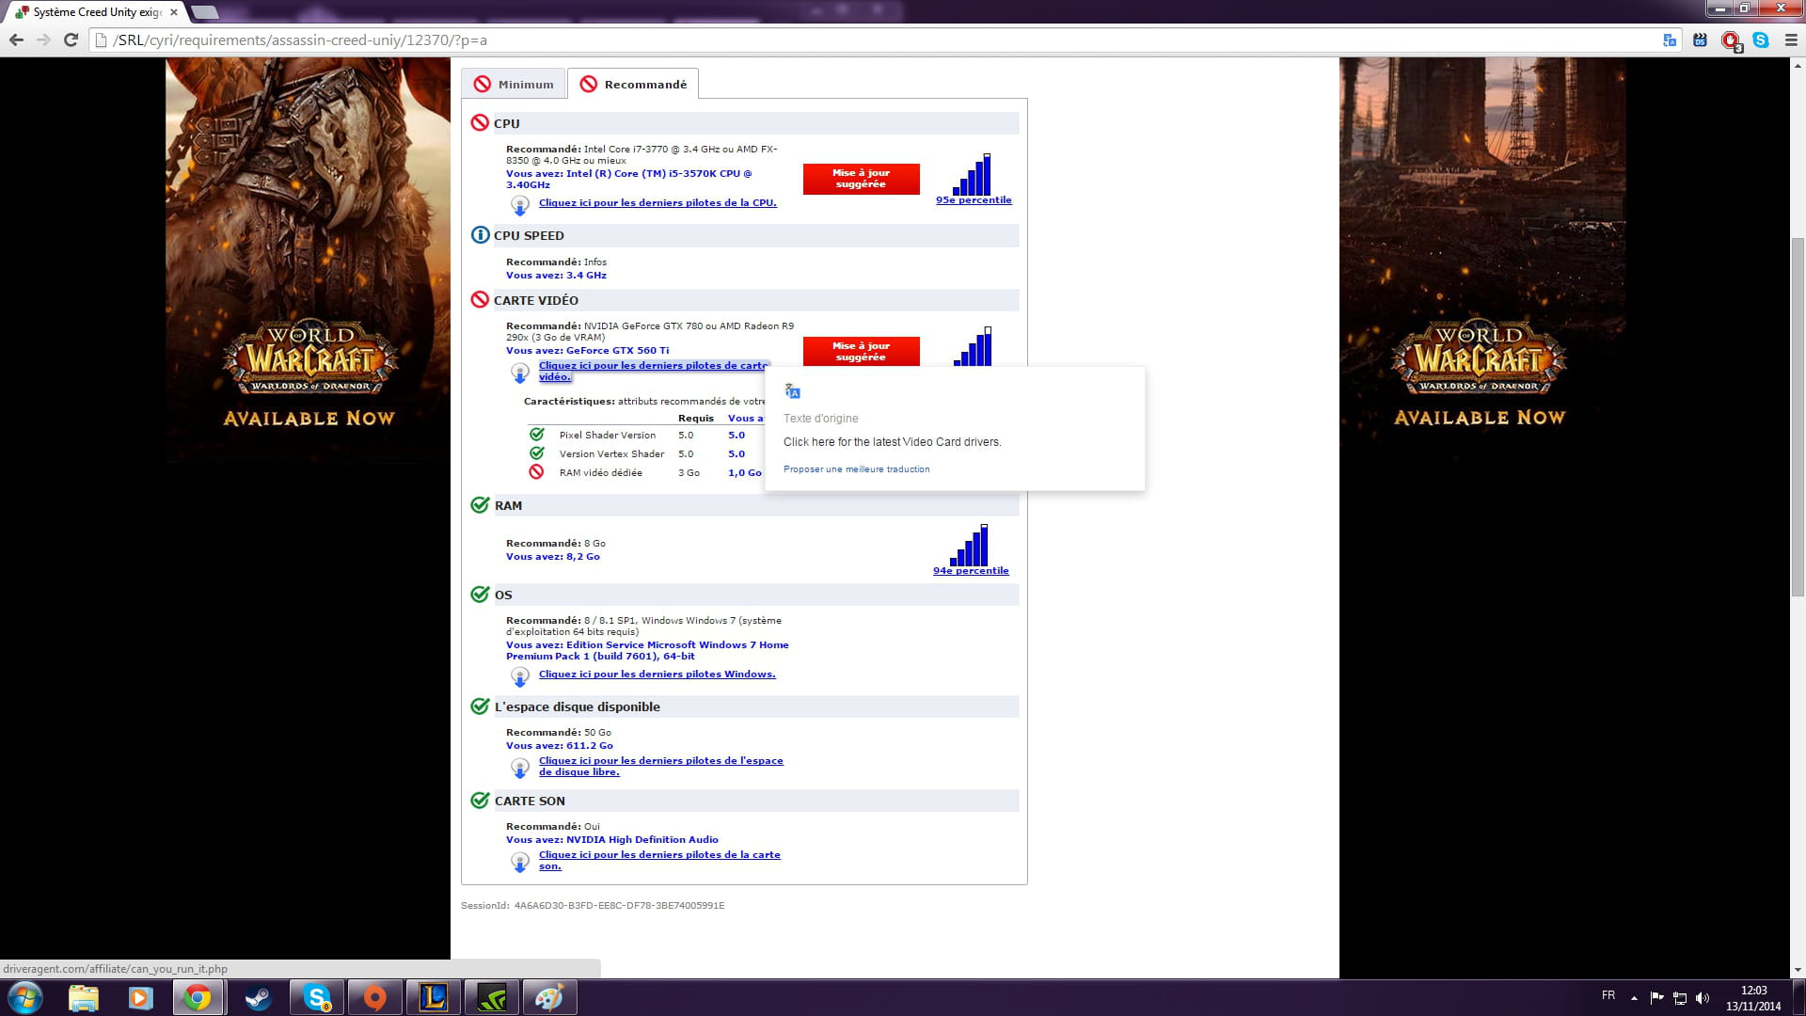Screen dimensions: 1806x1016
Task: Click the FR language indicator in taskbar
Action: coord(1608,995)
